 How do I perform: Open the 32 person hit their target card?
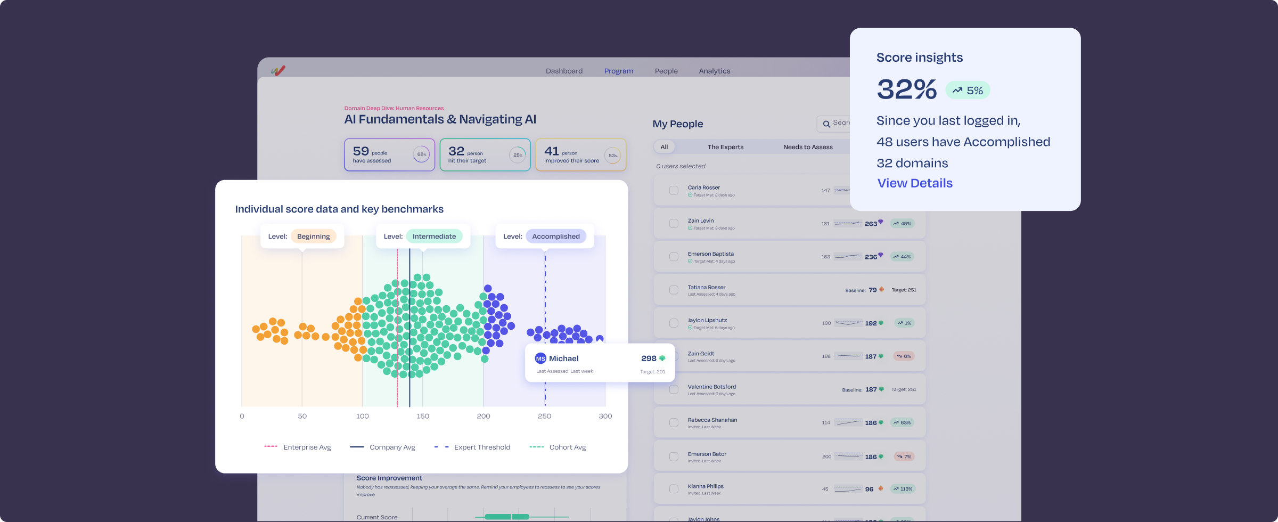pos(485,155)
